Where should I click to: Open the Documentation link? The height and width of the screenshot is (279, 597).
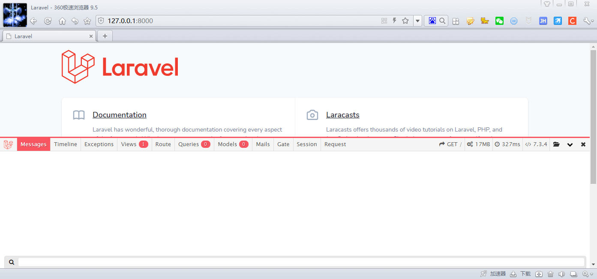120,115
